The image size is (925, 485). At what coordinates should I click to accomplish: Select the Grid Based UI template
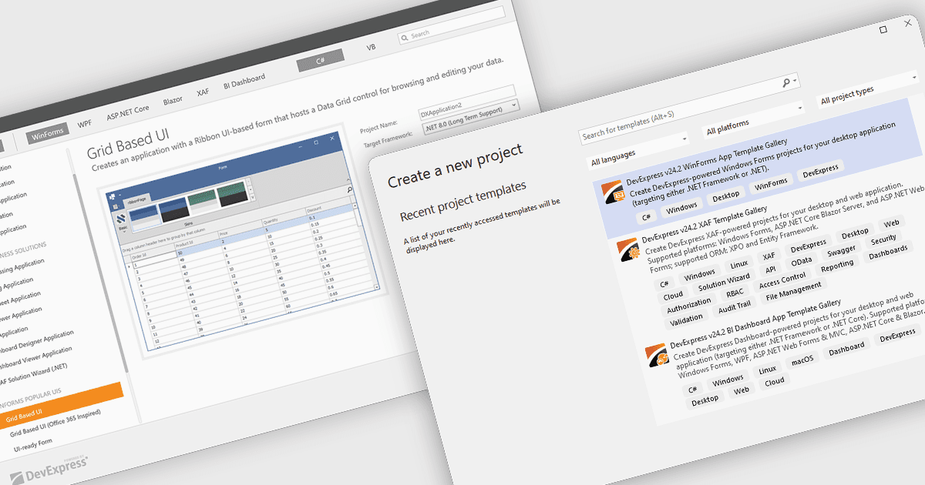click(x=62, y=405)
